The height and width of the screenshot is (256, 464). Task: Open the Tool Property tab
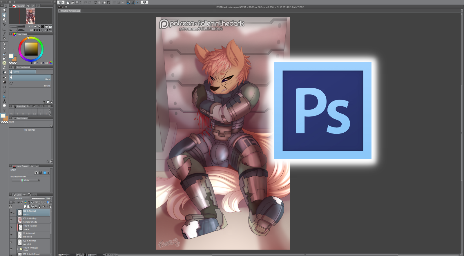[21, 118]
